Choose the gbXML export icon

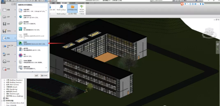coord(21,49)
